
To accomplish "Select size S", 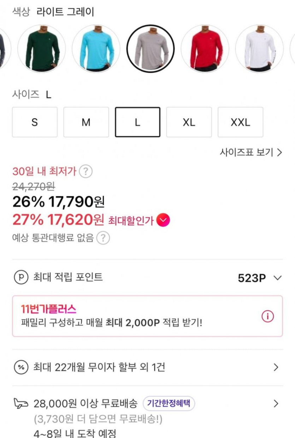I will click(x=35, y=122).
